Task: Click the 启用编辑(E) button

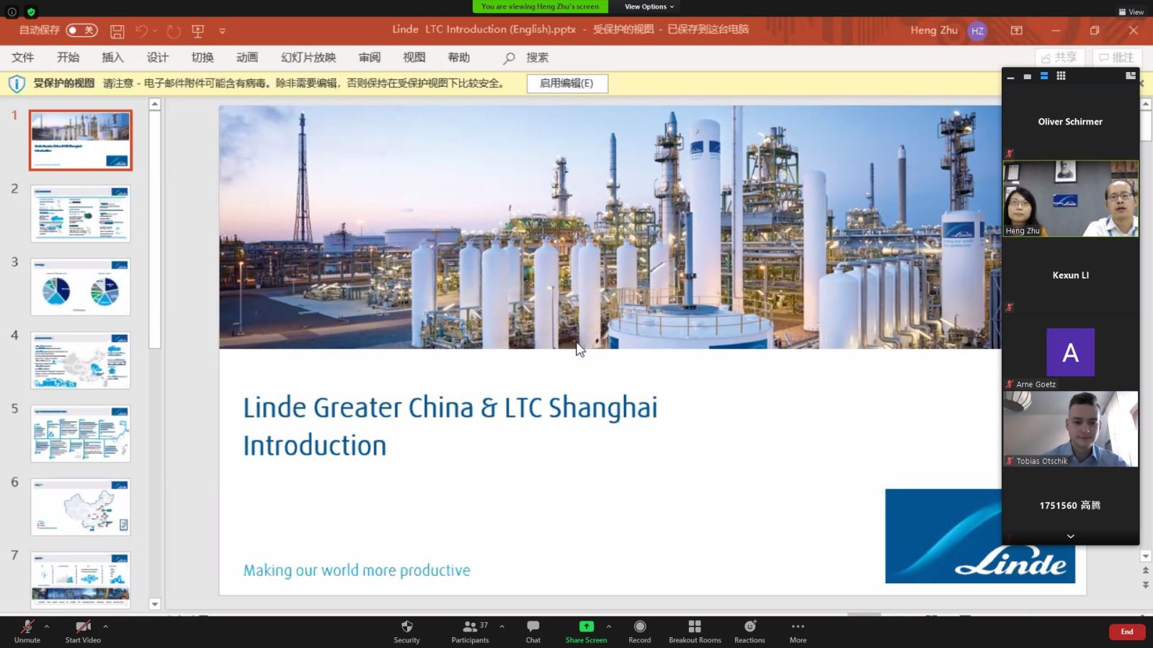Action: tap(567, 84)
